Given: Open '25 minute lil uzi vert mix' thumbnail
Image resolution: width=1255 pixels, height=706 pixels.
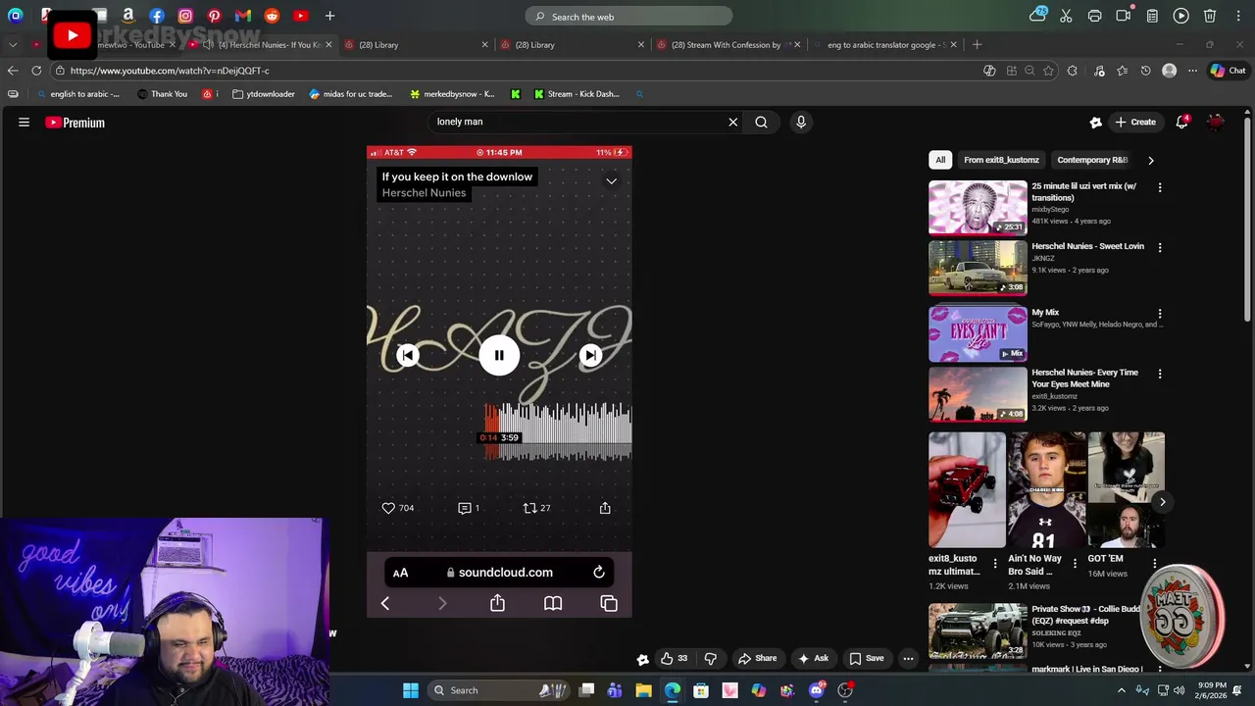Looking at the screenshot, I should 978,208.
